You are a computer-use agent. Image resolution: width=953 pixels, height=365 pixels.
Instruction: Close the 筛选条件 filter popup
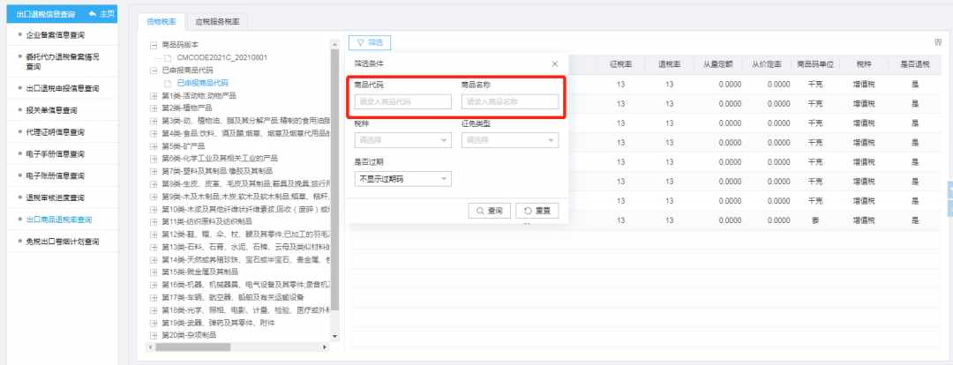point(554,63)
